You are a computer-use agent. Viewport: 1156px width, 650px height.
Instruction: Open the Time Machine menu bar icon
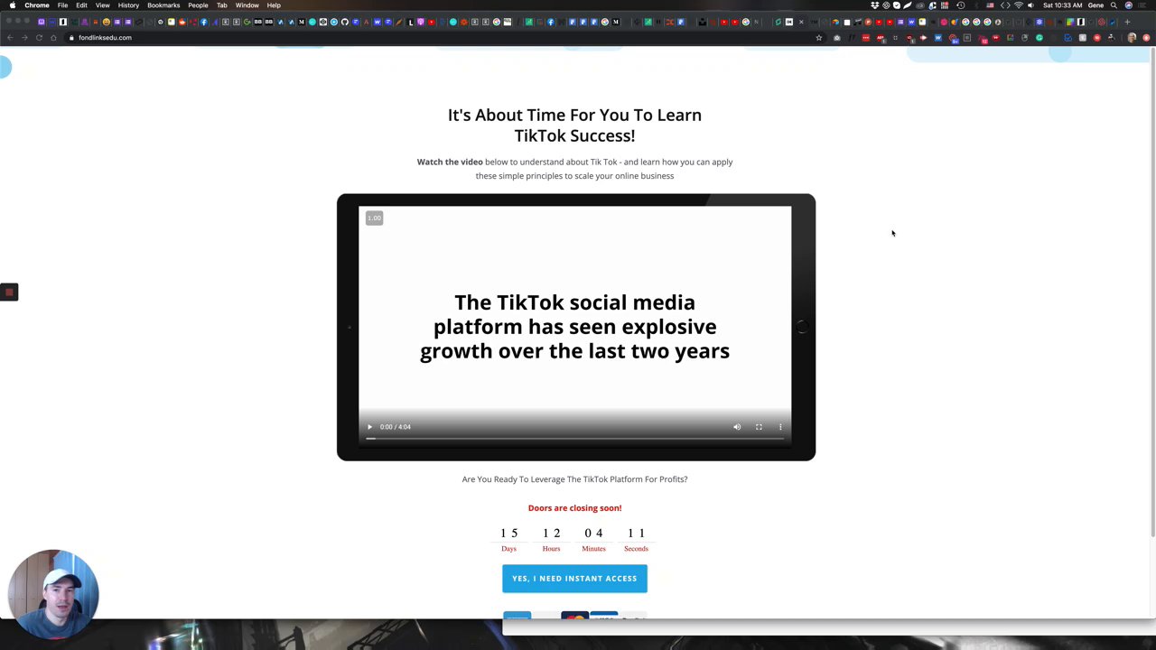(x=960, y=5)
